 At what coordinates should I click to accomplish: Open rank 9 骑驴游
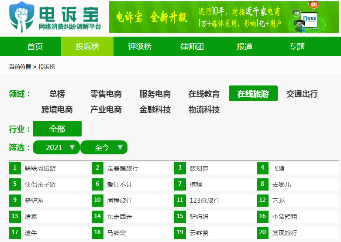click(x=34, y=201)
